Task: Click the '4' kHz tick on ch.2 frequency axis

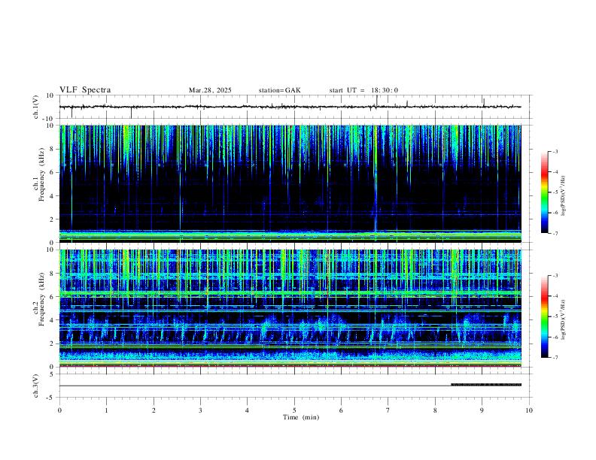Action: pos(53,320)
